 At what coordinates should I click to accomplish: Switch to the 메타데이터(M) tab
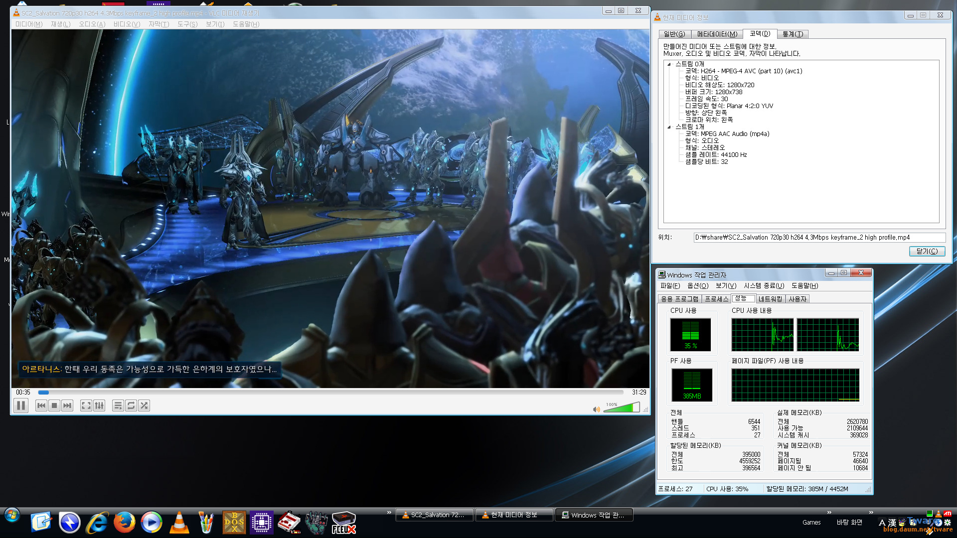click(717, 34)
